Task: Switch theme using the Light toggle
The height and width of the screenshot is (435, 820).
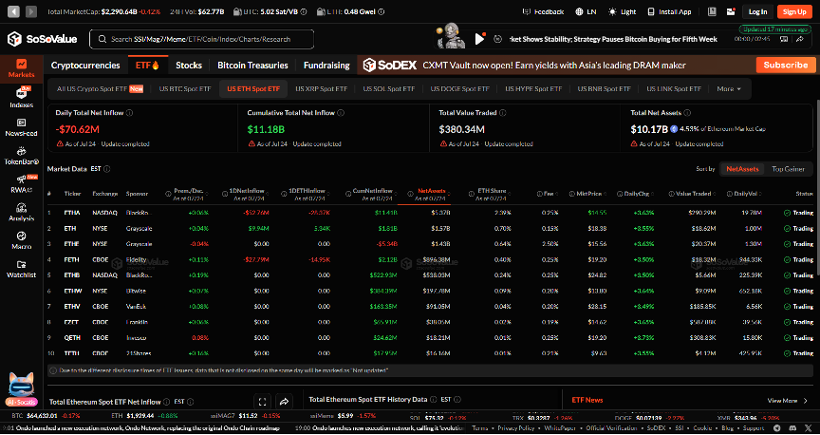Action: 622,11
